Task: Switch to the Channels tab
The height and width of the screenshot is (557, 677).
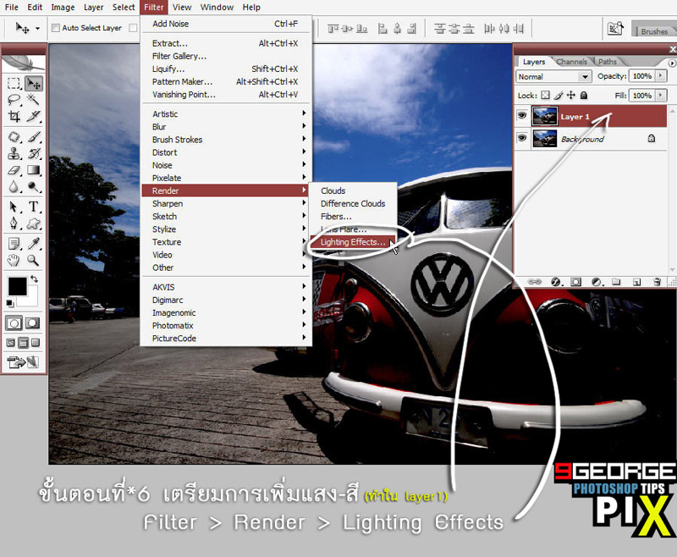Action: [572, 62]
